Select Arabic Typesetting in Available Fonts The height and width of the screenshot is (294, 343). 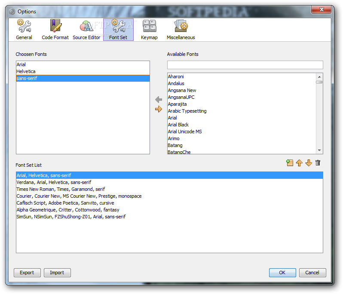pyautogui.click(x=242, y=111)
